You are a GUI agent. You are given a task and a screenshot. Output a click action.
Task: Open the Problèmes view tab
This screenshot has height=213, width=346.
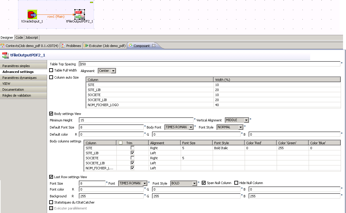(x=71, y=45)
